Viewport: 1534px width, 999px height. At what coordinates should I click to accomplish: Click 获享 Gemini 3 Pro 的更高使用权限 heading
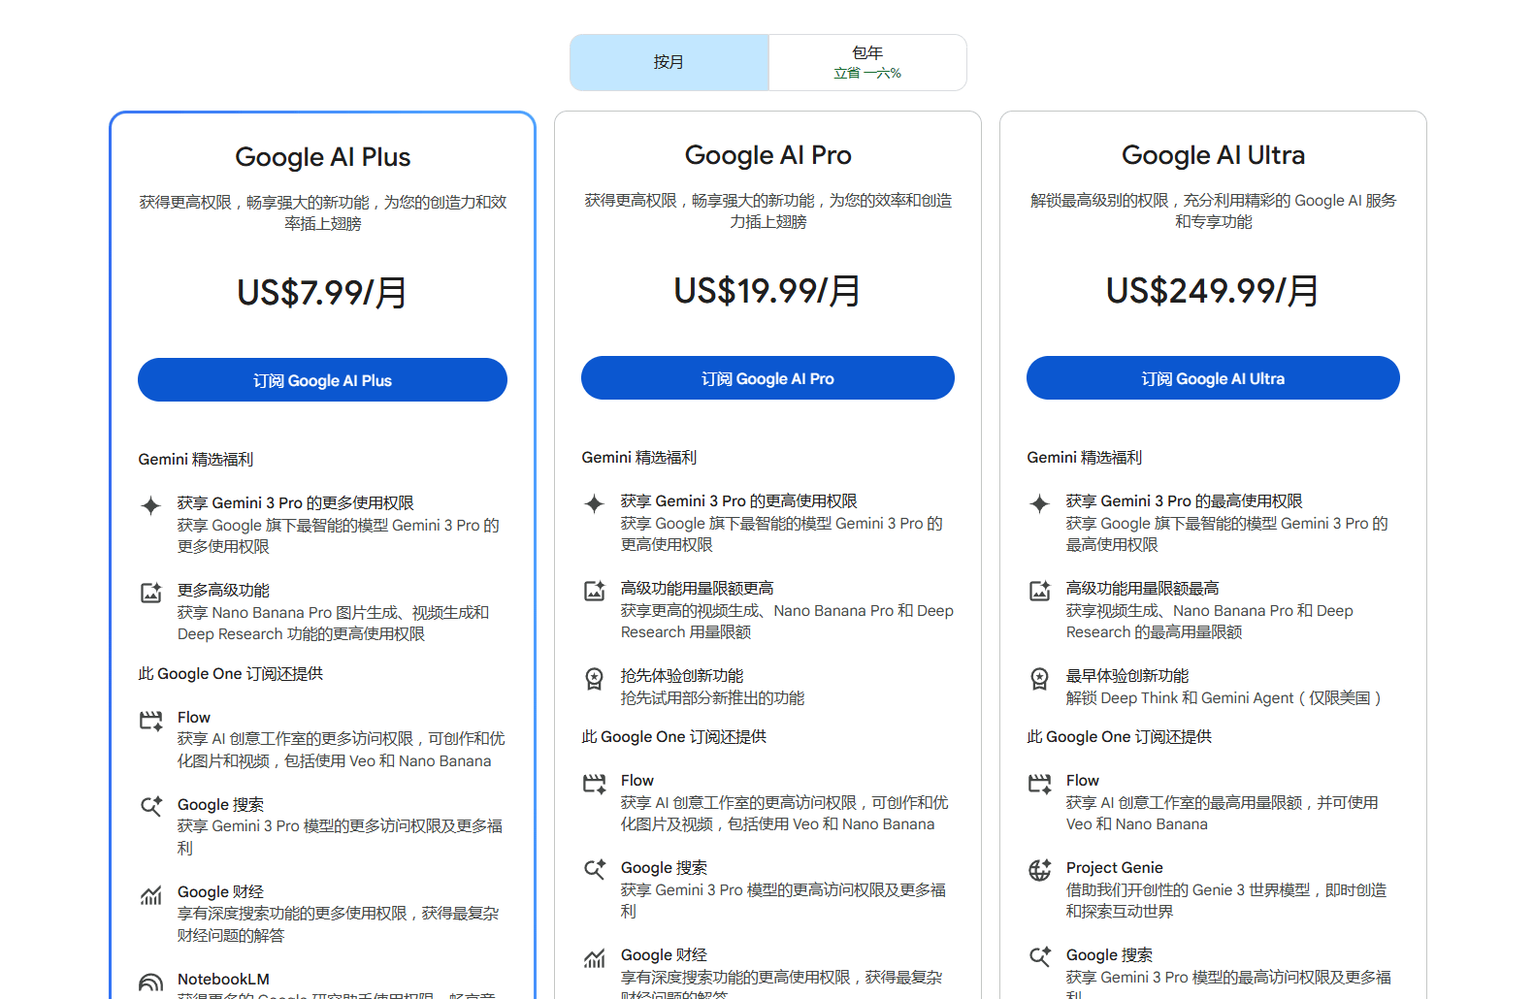pos(739,500)
